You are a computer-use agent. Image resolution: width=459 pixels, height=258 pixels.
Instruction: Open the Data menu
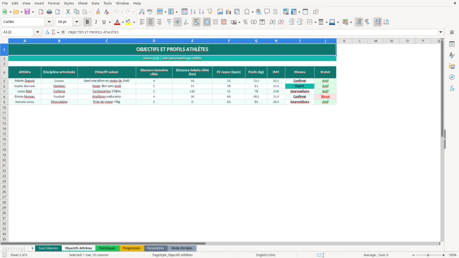pyautogui.click(x=95, y=3)
